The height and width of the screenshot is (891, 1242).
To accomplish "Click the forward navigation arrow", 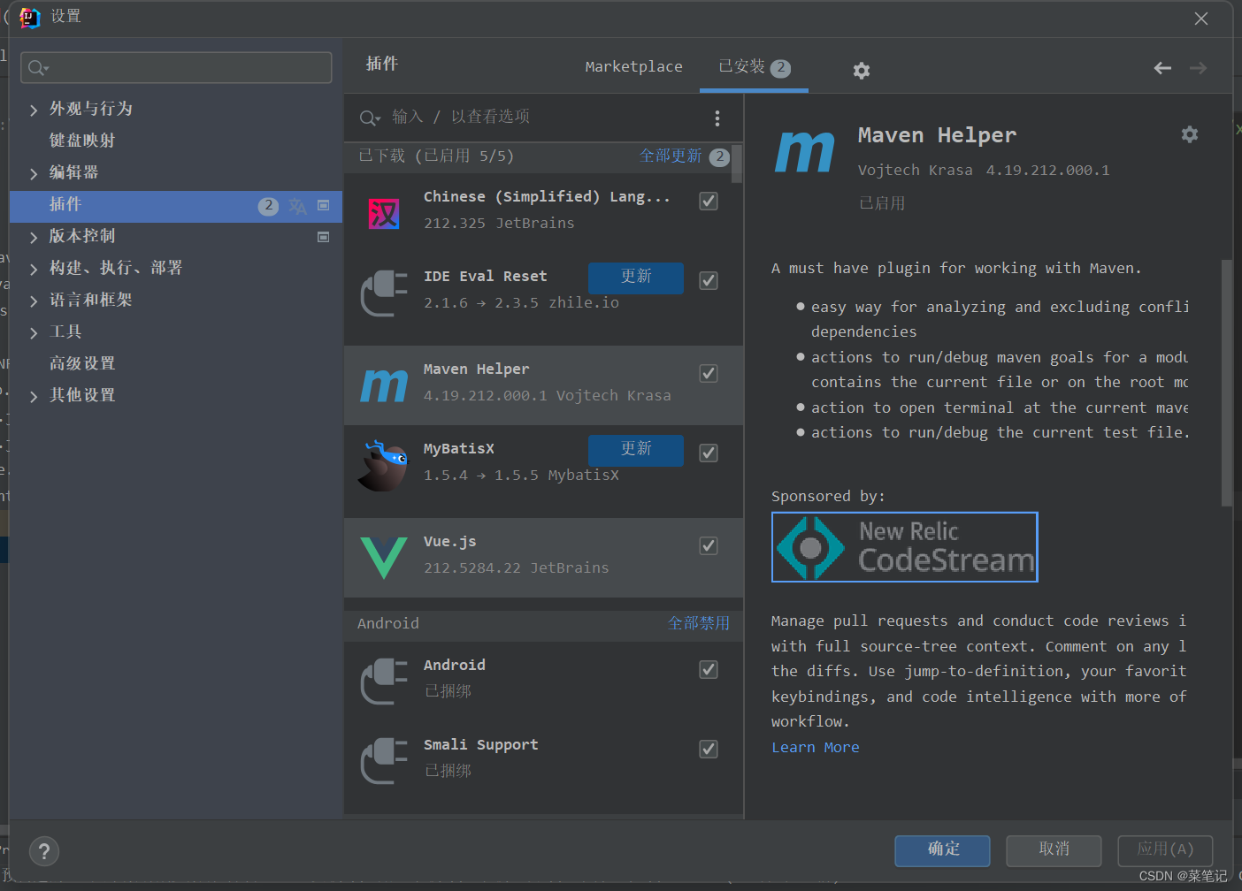I will tap(1199, 68).
